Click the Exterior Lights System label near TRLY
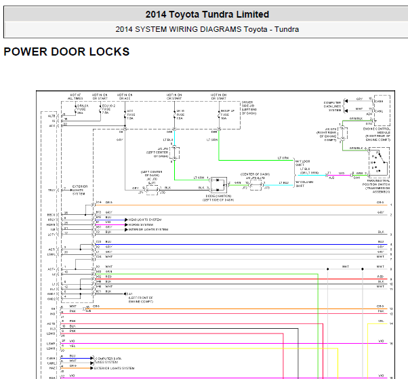The height and width of the screenshot is (379, 408). tap(79, 190)
